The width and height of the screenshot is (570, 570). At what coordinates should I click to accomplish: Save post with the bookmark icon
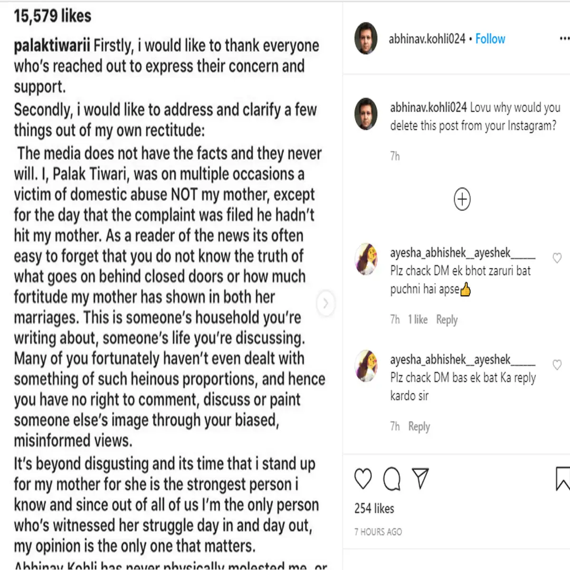click(x=562, y=479)
